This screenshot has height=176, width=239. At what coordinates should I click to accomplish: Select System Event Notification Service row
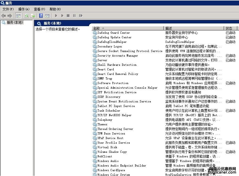pos(124,101)
